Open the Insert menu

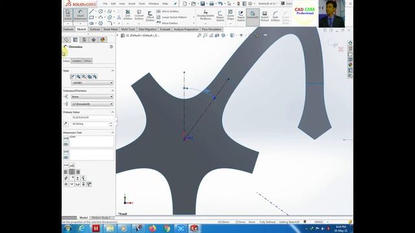[x=132, y=4]
